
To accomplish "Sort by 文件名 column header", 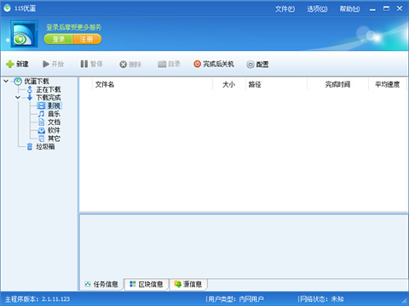I will click(x=153, y=84).
